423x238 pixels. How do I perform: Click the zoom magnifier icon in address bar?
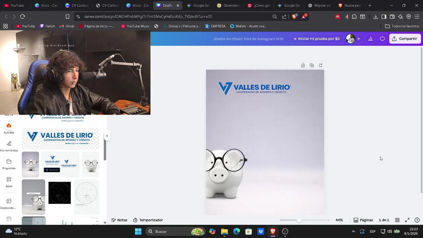(275, 17)
